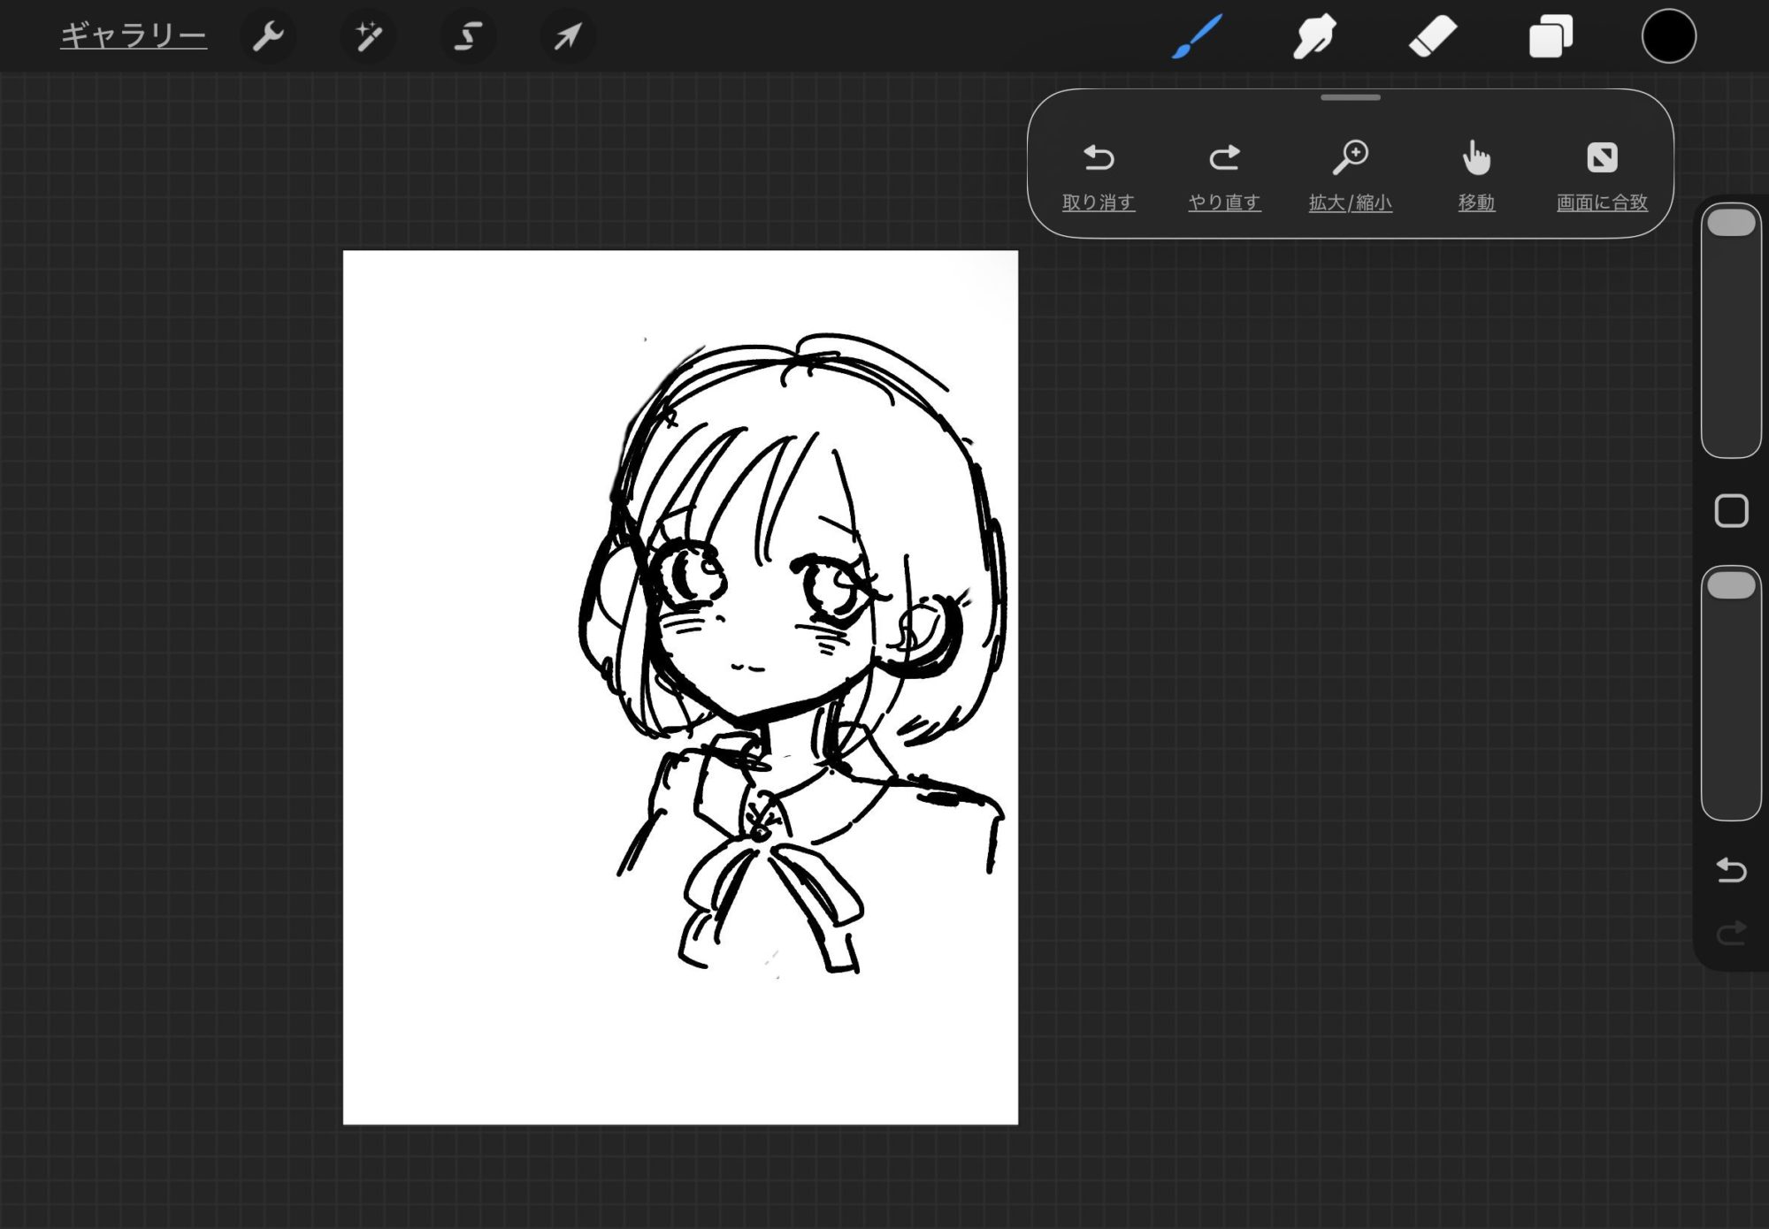Image resolution: width=1769 pixels, height=1229 pixels.
Task: Open the Actions wrench menu
Action: click(x=267, y=36)
